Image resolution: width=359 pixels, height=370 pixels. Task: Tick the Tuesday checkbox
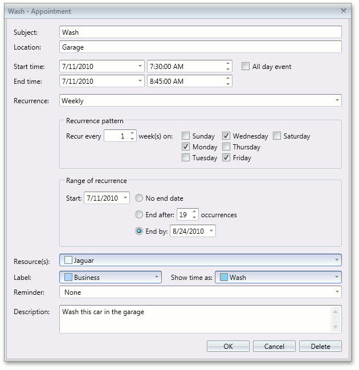(186, 158)
